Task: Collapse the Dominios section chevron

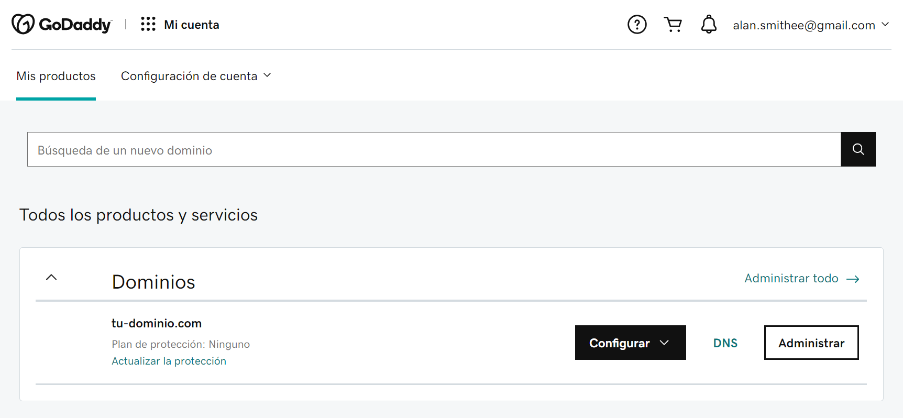Action: pos(51,278)
